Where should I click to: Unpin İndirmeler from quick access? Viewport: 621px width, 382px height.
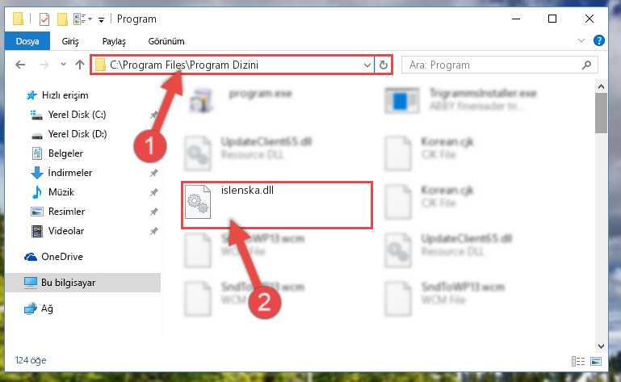click(x=154, y=173)
